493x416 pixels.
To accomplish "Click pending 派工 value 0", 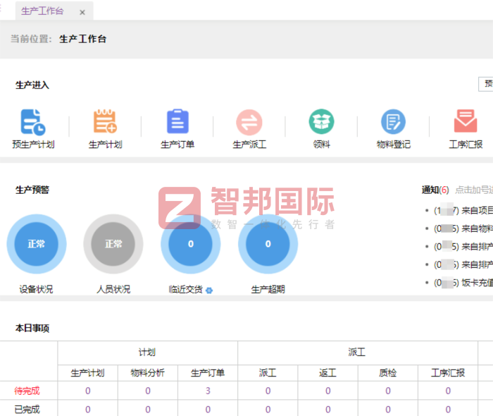I will (268, 391).
